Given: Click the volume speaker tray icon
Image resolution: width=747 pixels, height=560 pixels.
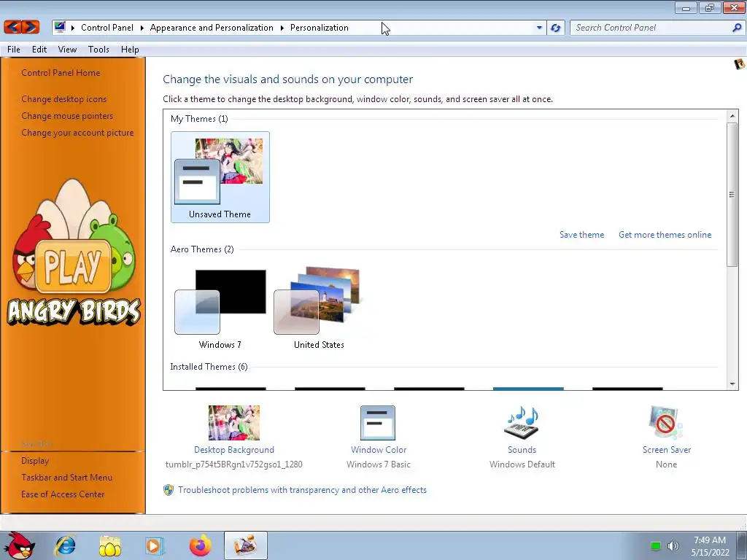Looking at the screenshot, I should [x=673, y=546].
